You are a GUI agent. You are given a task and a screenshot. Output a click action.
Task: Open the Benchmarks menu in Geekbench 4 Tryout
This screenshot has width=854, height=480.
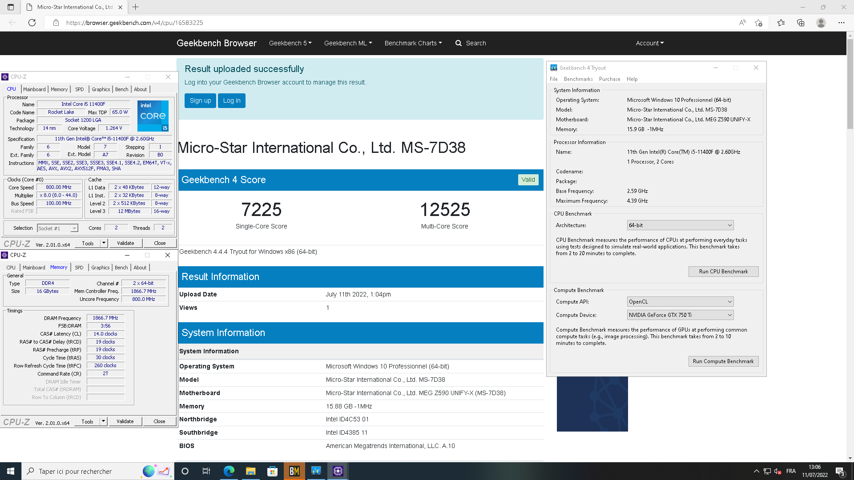578,79
